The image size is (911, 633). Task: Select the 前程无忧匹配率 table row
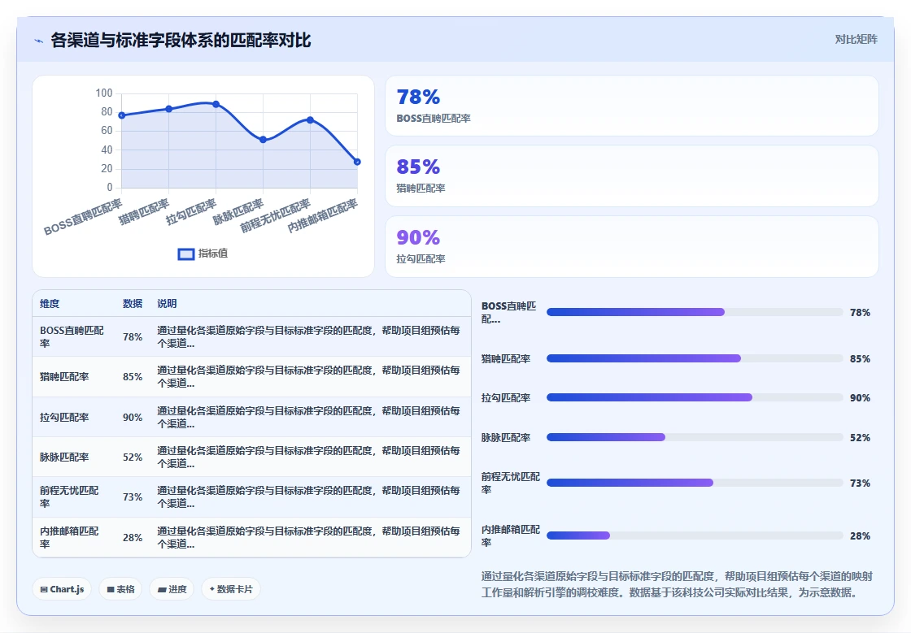(x=251, y=497)
